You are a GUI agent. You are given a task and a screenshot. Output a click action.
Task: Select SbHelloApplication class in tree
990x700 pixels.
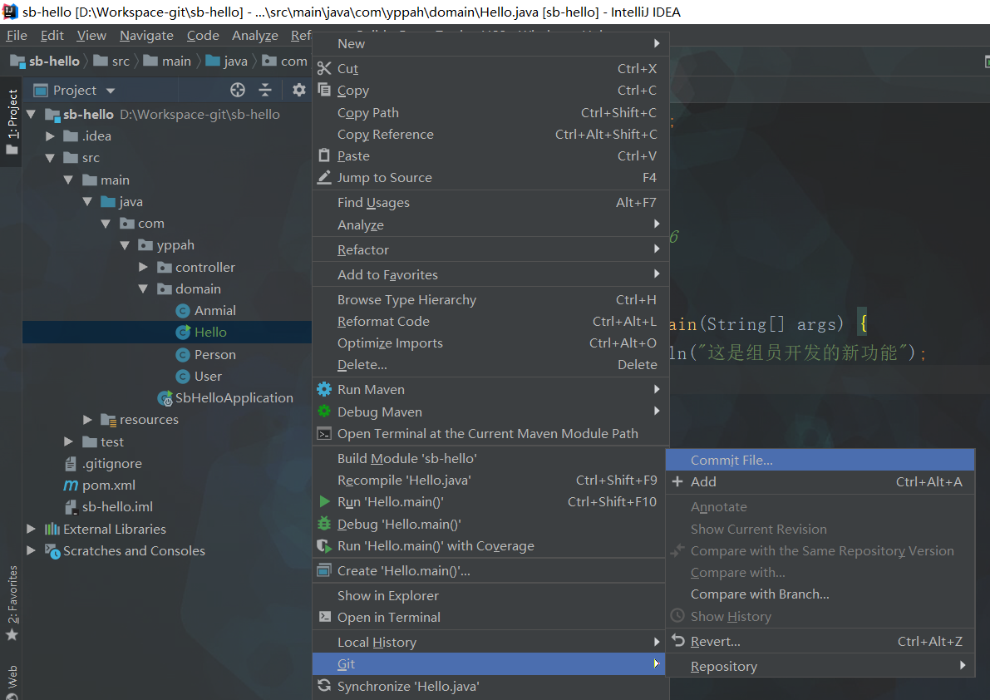(x=234, y=397)
